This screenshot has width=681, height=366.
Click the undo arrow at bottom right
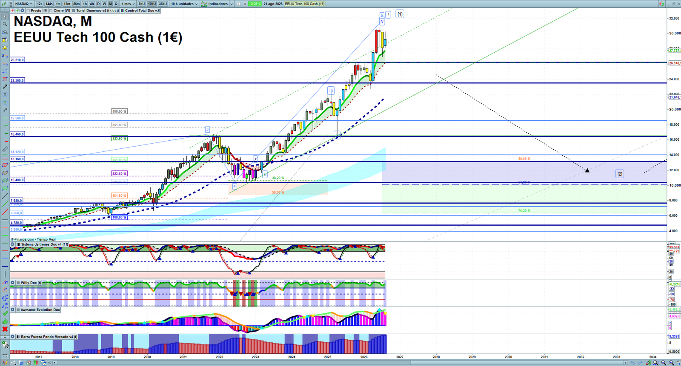click(632, 363)
